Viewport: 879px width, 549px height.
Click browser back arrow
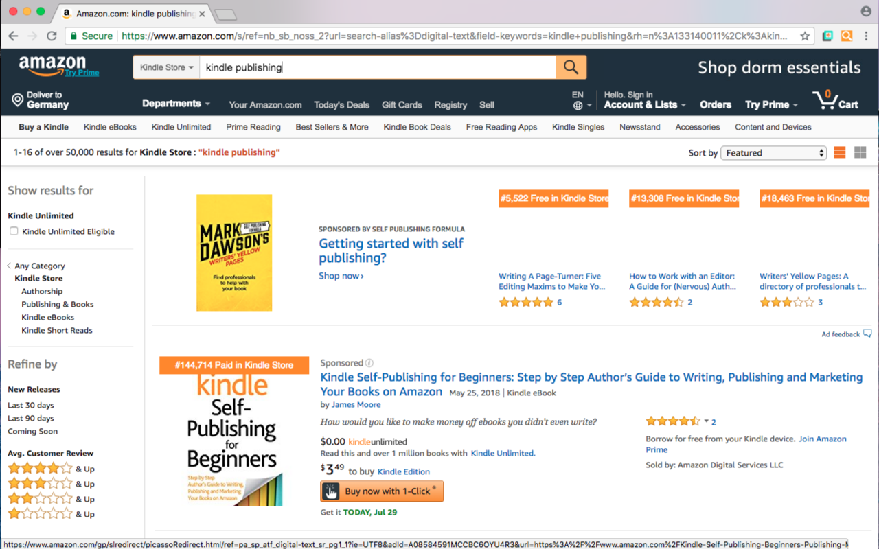14,36
